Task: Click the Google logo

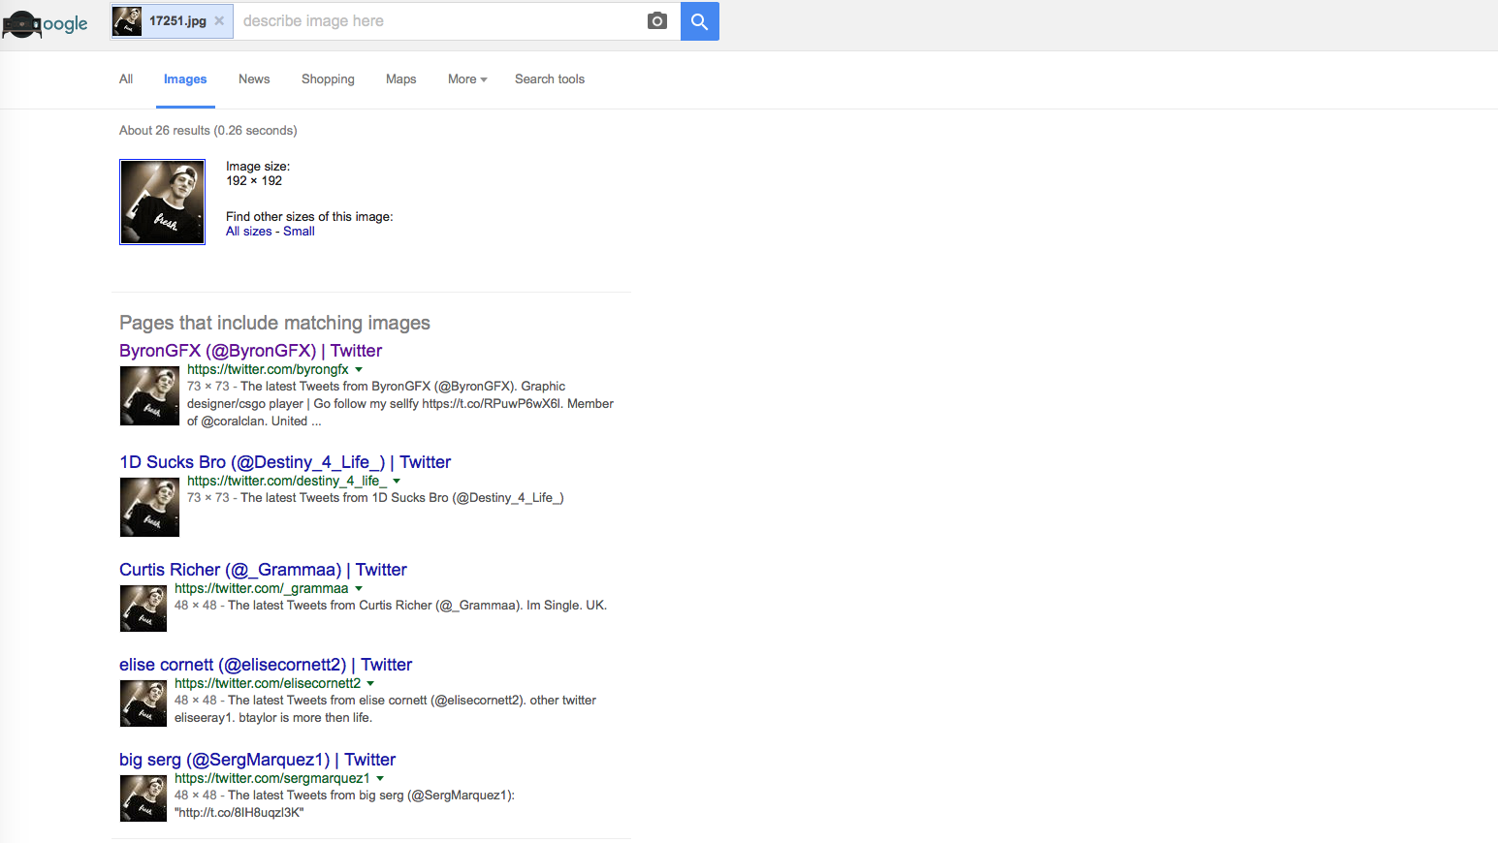Action: 45,23
